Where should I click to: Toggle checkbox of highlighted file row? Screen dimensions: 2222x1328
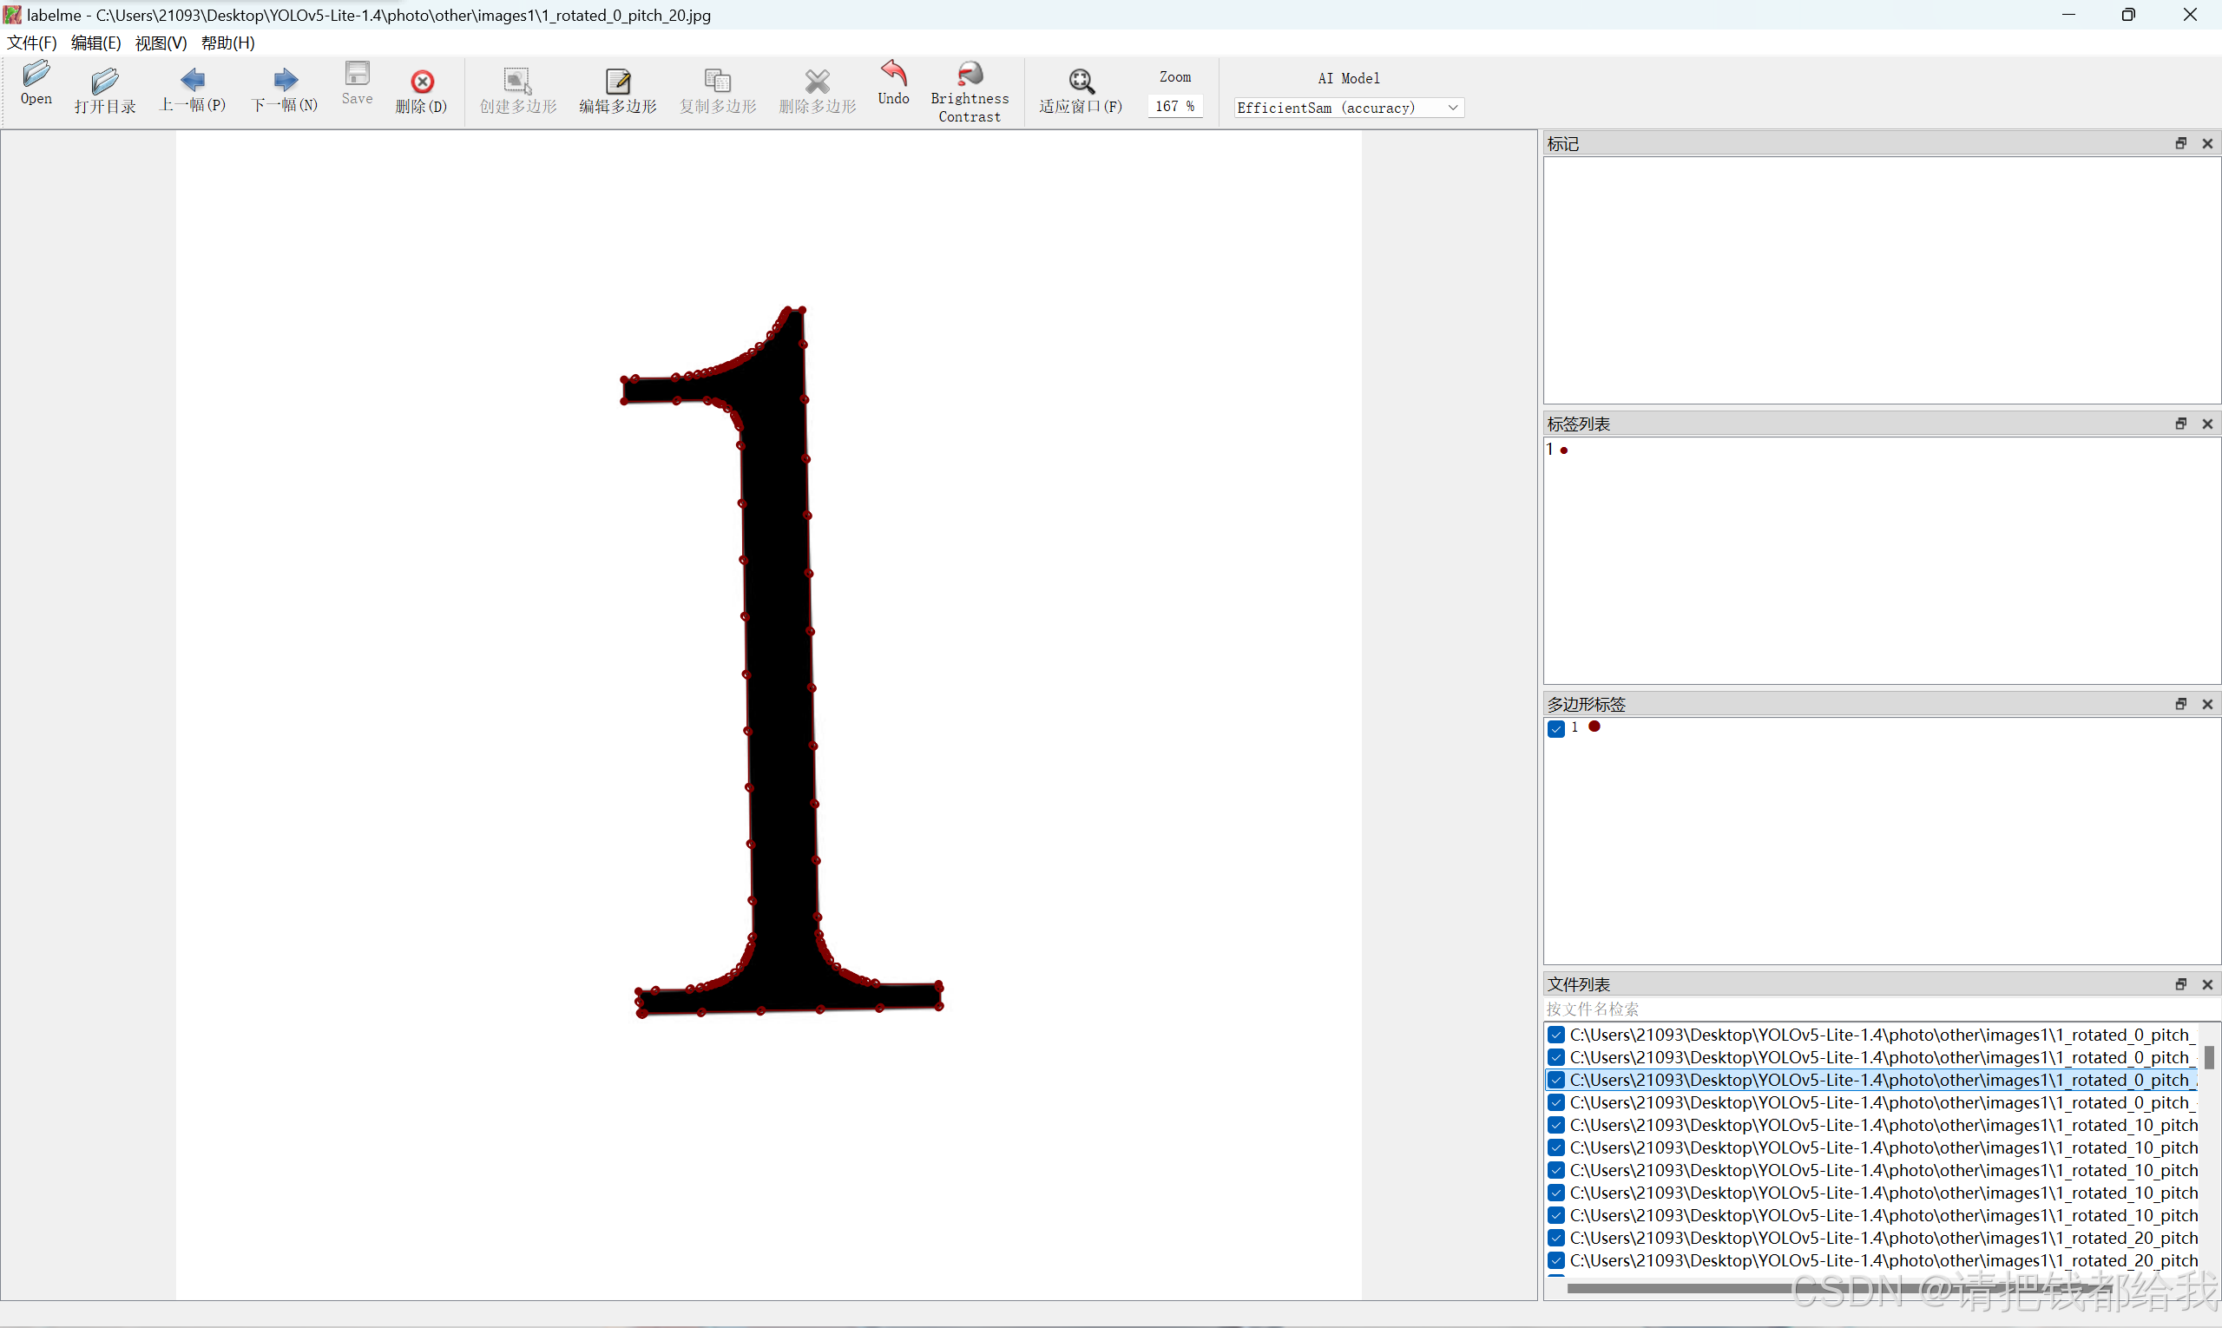pyautogui.click(x=1556, y=1080)
